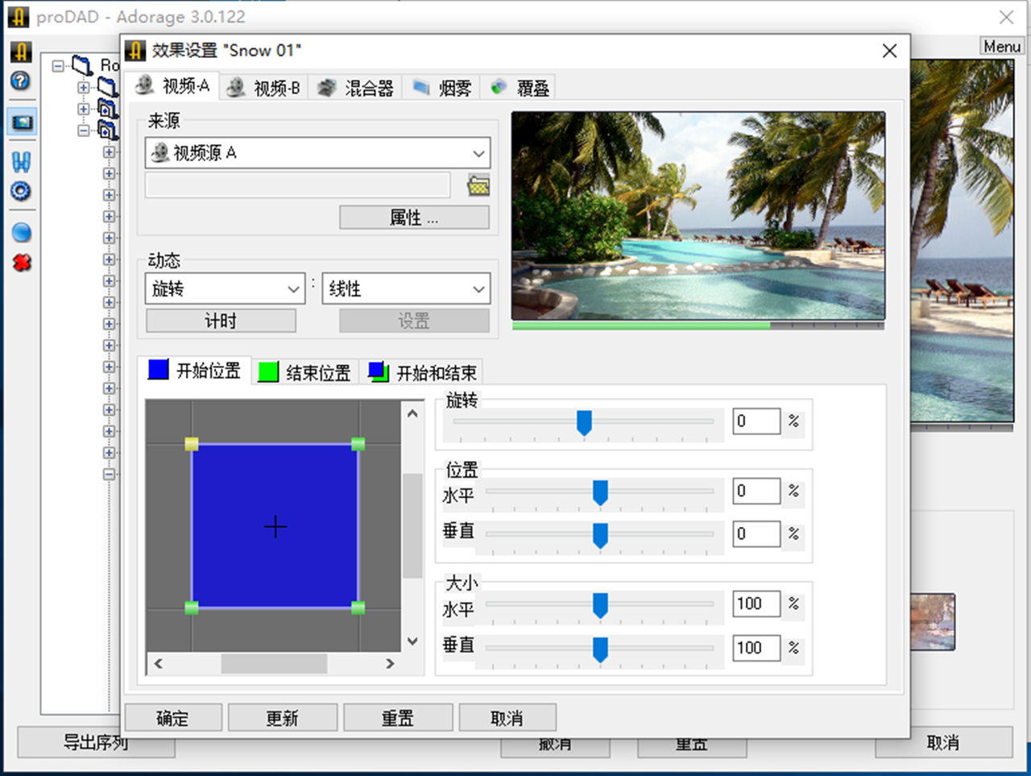Click the Adorage logo icon atop the sidebar
Viewport: 1031px width, 776px height.
pos(21,51)
